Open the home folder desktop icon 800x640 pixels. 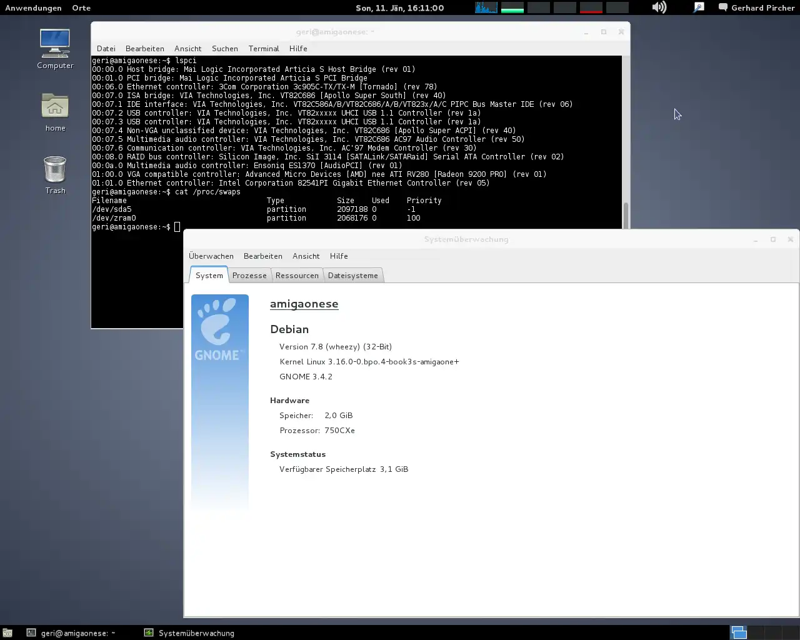[55, 112]
